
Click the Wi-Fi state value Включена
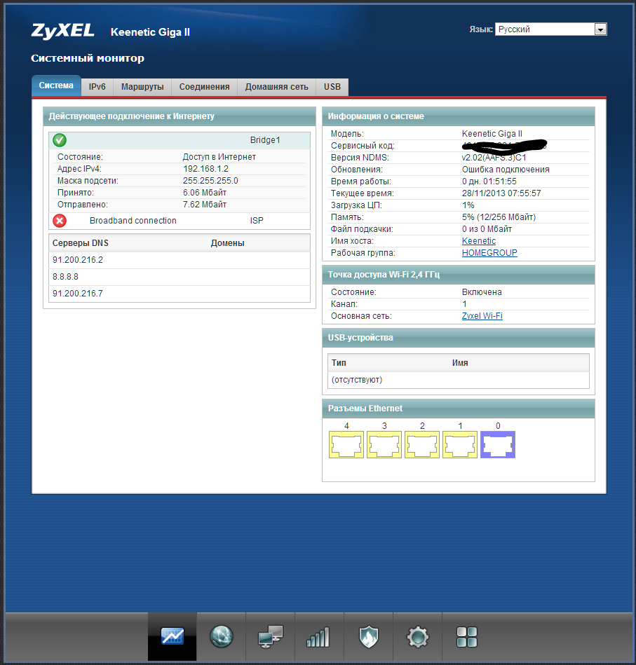point(482,292)
